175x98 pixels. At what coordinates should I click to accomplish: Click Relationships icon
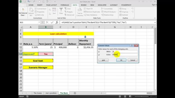[x=107, y=15]
